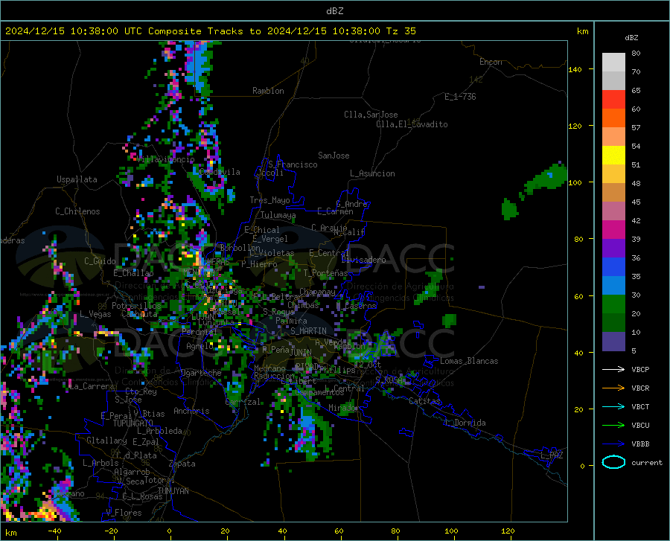Click the timestamp Composite Tracks header text
The width and height of the screenshot is (670, 541).
click(211, 31)
